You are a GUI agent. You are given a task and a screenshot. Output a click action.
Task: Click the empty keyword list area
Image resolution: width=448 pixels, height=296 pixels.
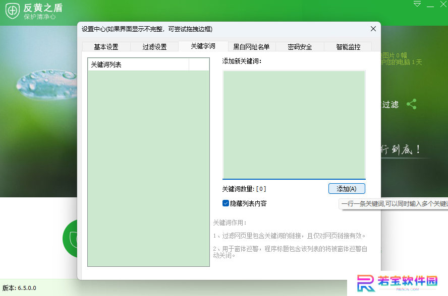coord(148,168)
